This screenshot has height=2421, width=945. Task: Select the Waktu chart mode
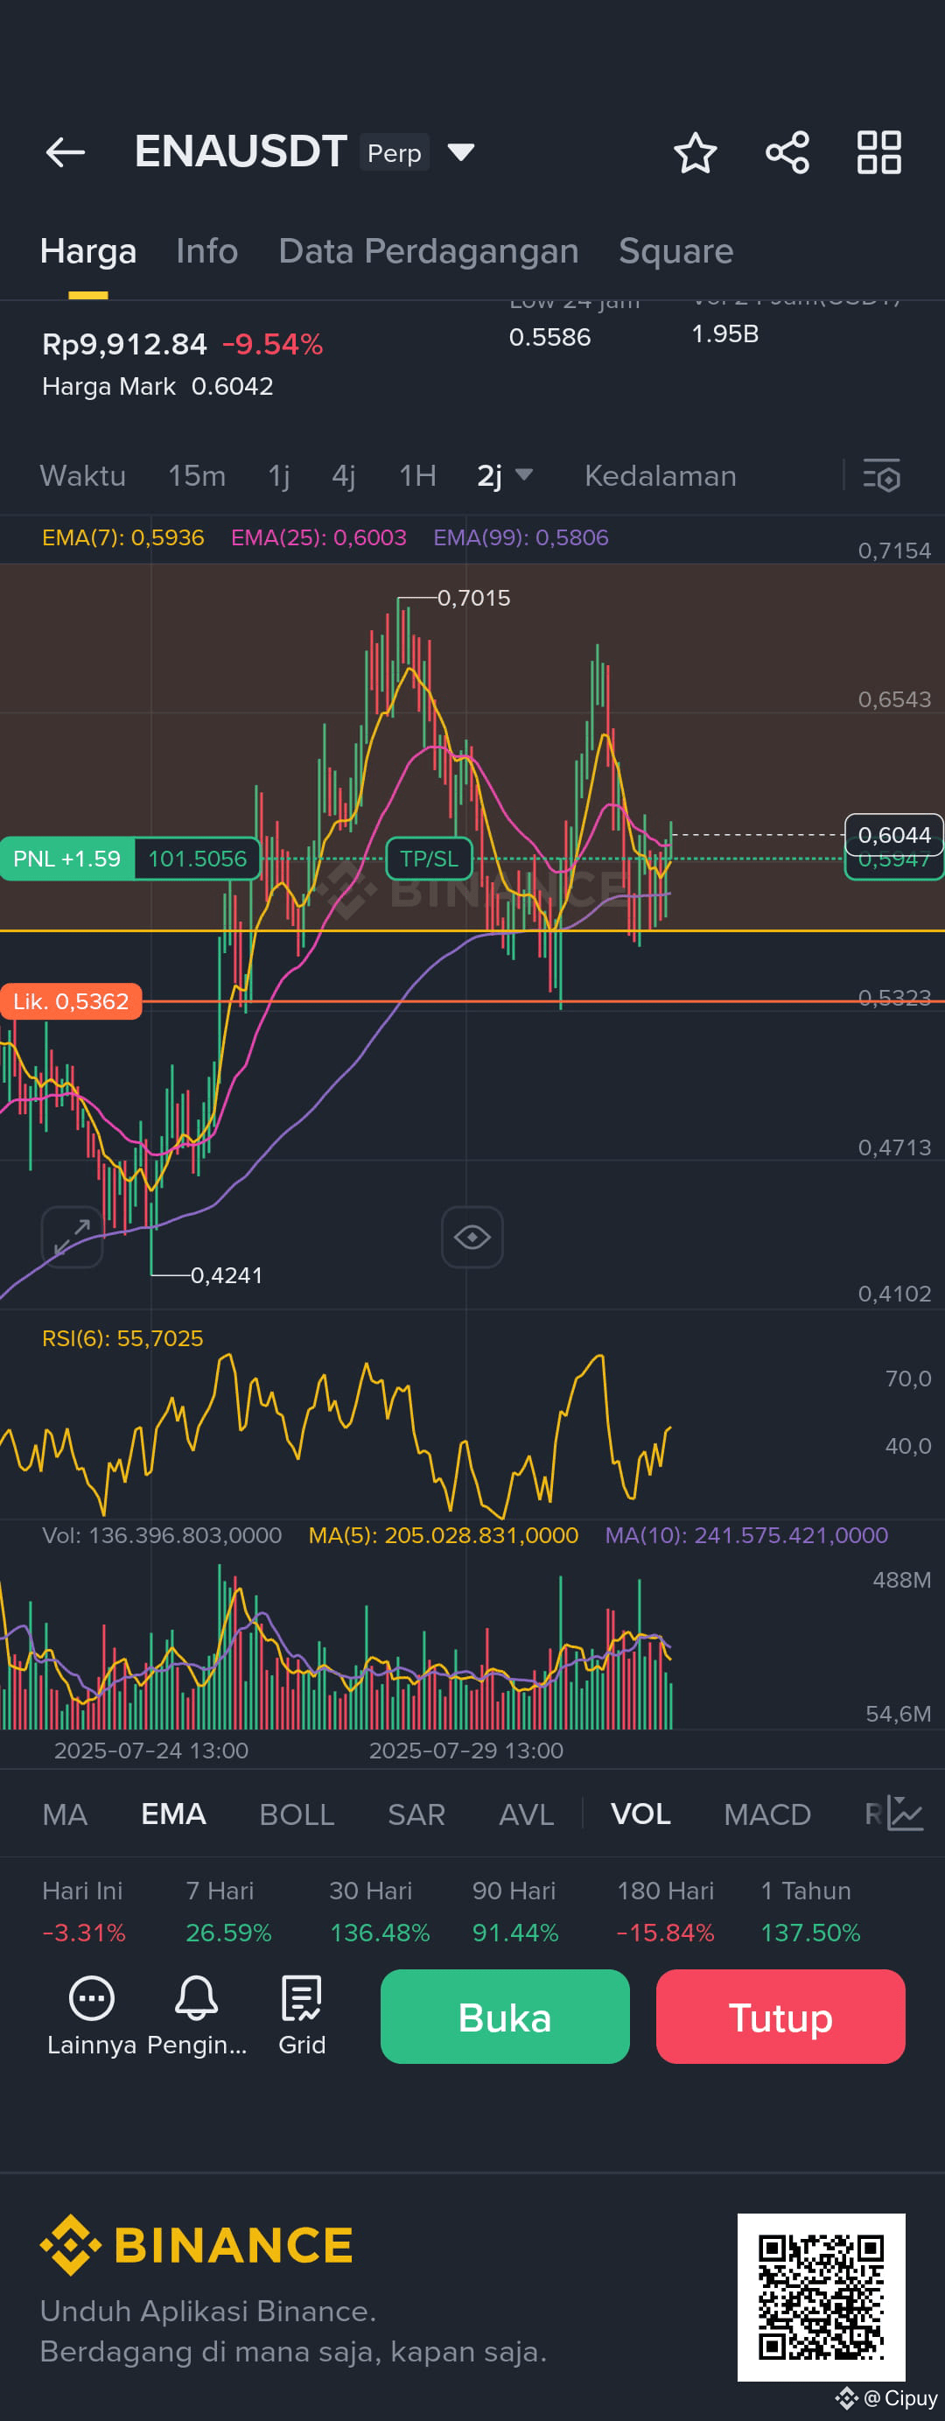pyautogui.click(x=82, y=475)
